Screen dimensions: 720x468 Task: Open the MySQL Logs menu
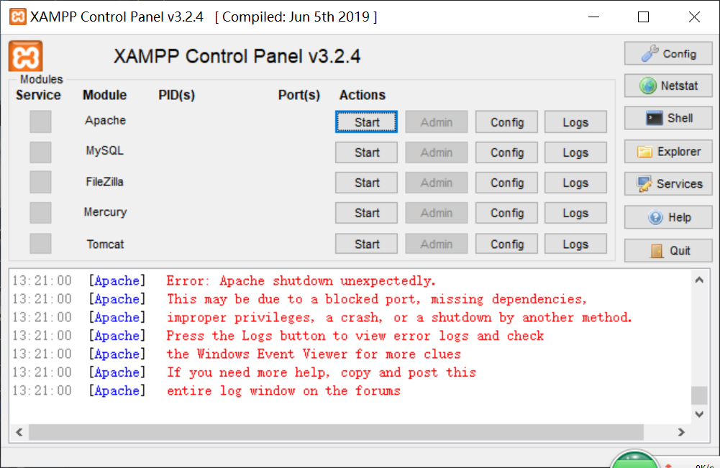click(x=576, y=152)
